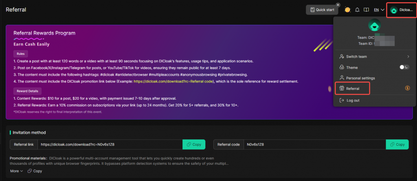Copy the referral code
This screenshot has width=417, height=181.
397,144
